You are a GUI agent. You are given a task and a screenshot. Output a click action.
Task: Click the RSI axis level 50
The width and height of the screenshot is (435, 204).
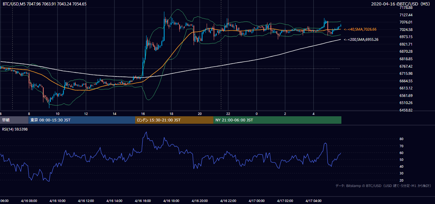click(401, 159)
